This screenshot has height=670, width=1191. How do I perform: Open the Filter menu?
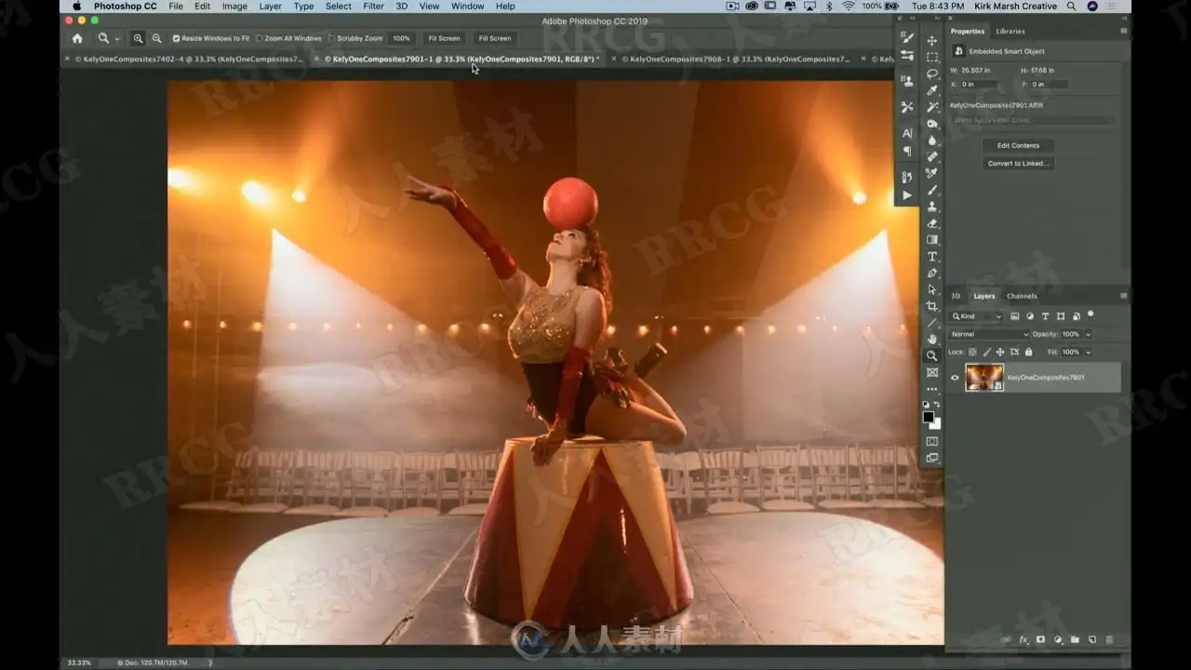click(x=373, y=7)
